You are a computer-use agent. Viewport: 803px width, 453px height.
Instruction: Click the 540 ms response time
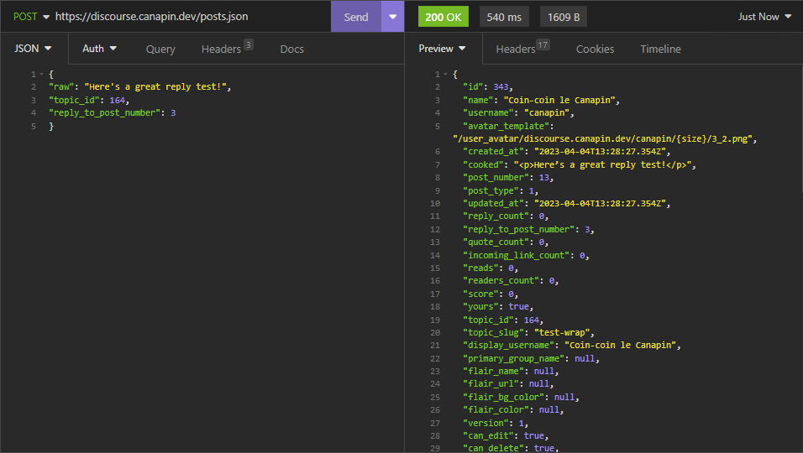tap(504, 17)
